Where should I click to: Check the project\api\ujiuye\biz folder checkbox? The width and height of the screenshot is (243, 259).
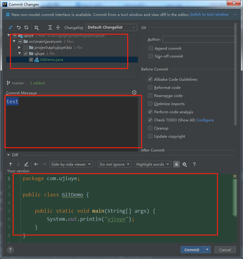(x=25, y=48)
